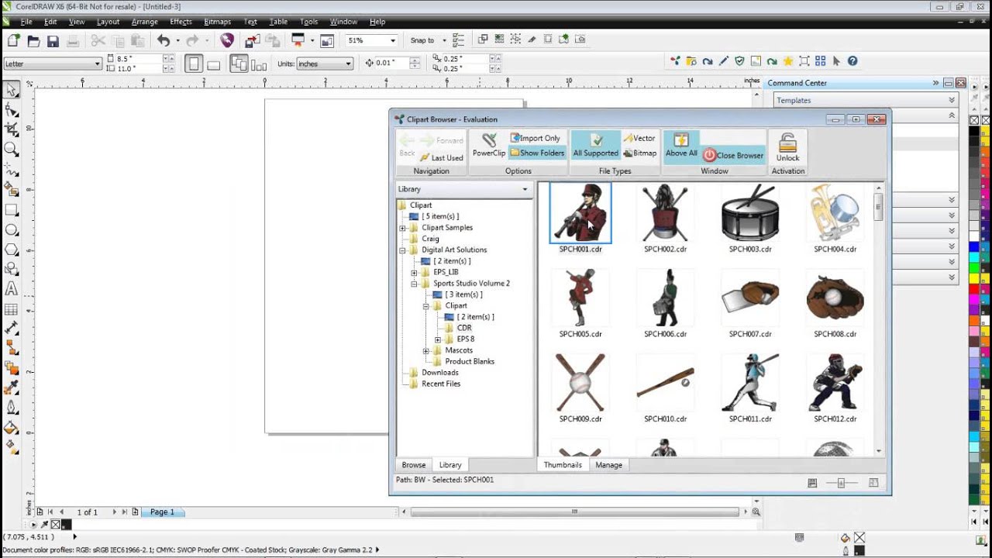The width and height of the screenshot is (992, 558).
Task: Switch to the Browse tab
Action: click(413, 465)
